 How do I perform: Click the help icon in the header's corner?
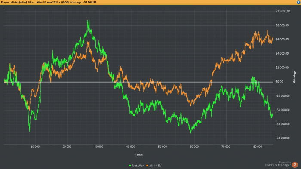pyautogui.click(x=298, y=2)
